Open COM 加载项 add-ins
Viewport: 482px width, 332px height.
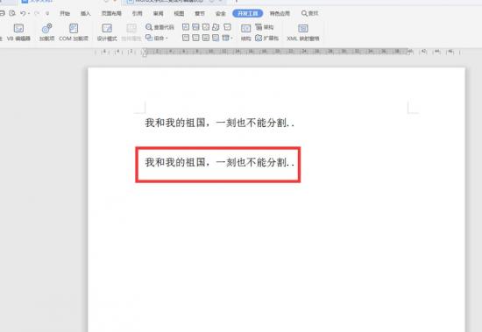(74, 32)
